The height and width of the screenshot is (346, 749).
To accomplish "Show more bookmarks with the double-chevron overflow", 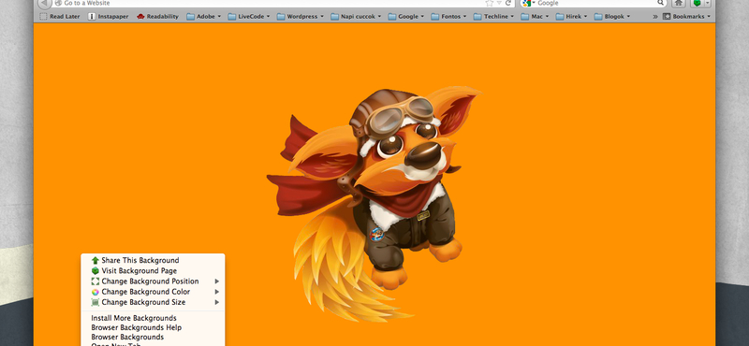I will [x=654, y=16].
